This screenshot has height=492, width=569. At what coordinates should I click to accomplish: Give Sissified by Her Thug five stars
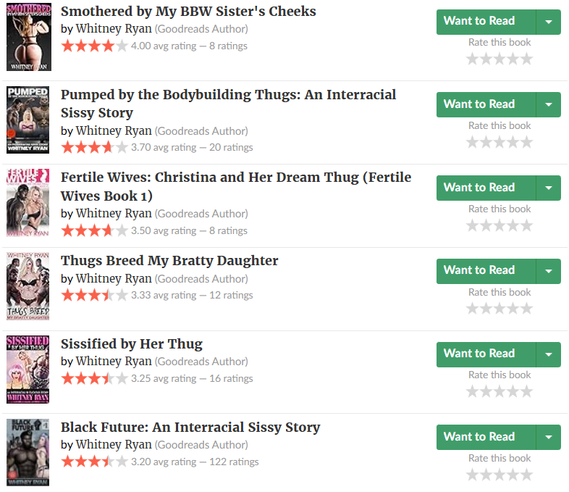526,391
